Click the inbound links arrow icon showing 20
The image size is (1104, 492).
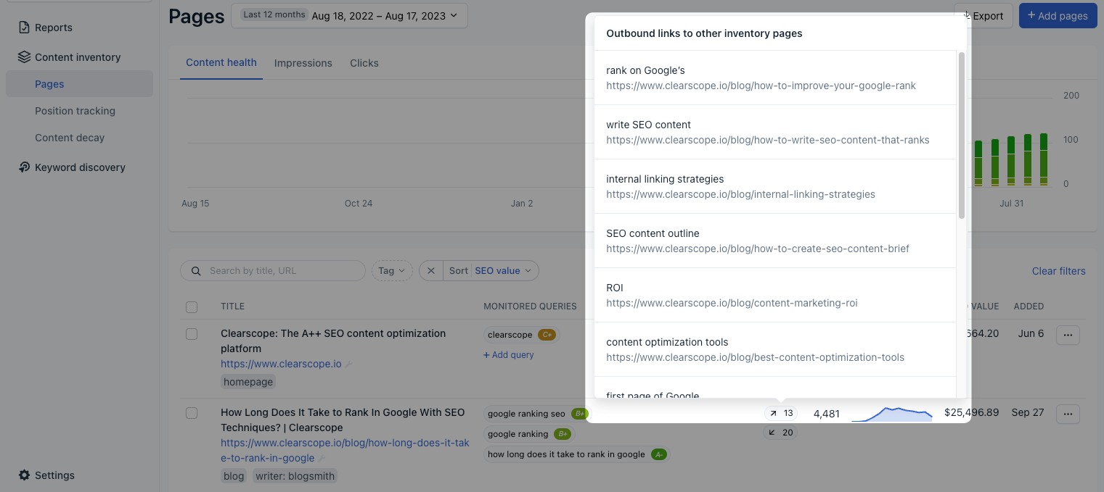tap(772, 433)
